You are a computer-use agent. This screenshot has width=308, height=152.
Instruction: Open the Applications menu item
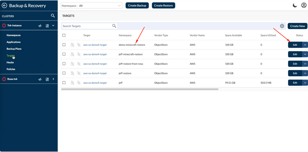coord(13,42)
